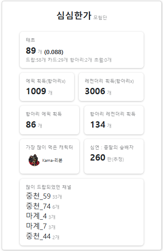
Task: Select channel entry 마계_4 3개
Action: tap(41, 216)
